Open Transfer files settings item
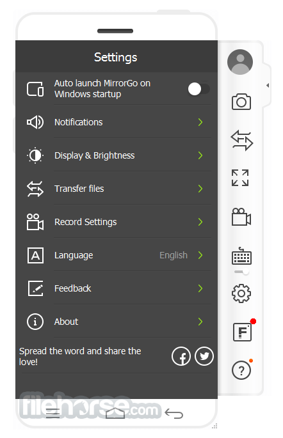Image resolution: width=283 pixels, height=438 pixels. tap(117, 189)
